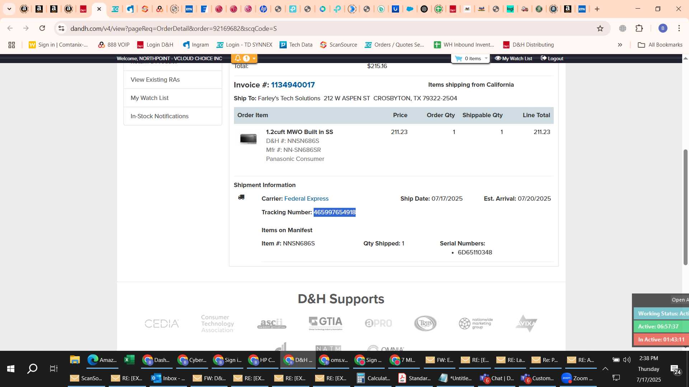The width and height of the screenshot is (689, 387).
Task: Open the Edge Amazon taskbar window
Action: pyautogui.click(x=102, y=360)
